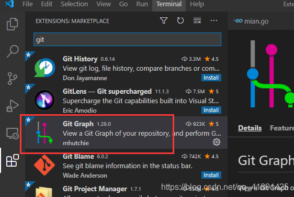
Task: Click Git Graph 5 star rating
Action: tap(214, 124)
